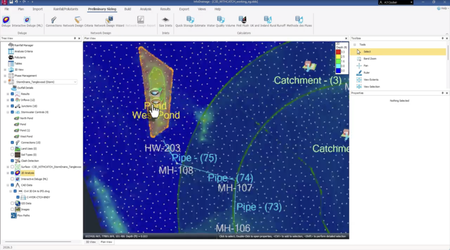Click the red 3.3 depth legend swatch
450x250 pixels.
338,52
